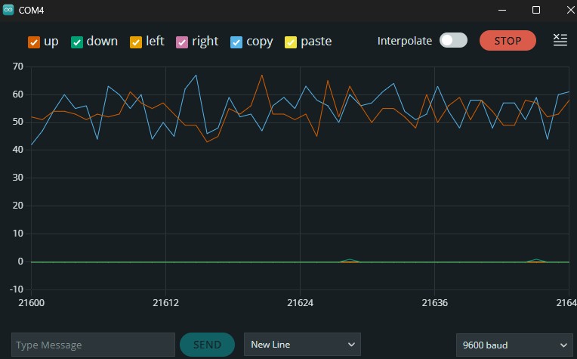Click the Arduino icon in title bar

pos(8,10)
